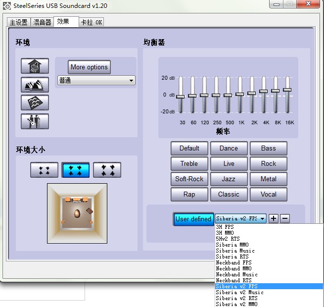Apply the Bass equalizer preset

[x=269, y=149]
